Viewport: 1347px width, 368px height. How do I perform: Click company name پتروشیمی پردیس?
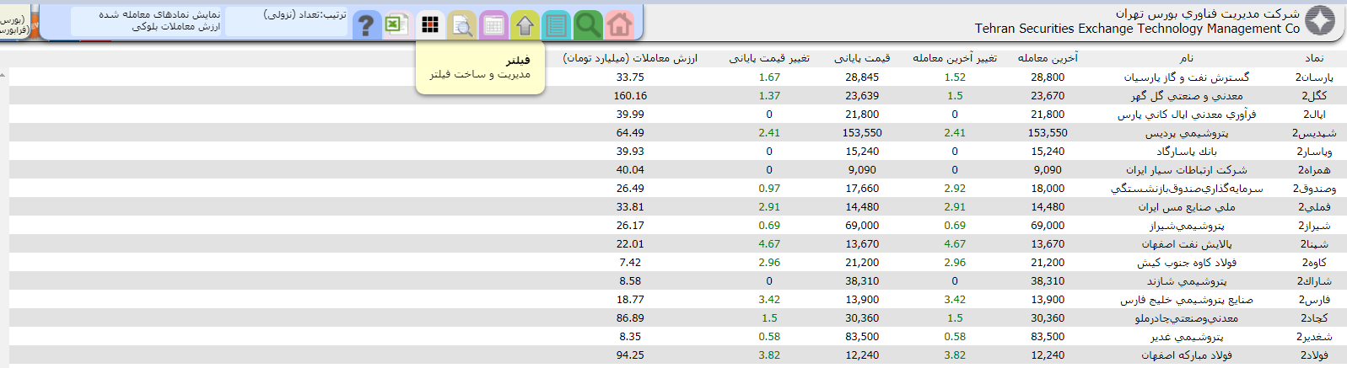[x=1187, y=132]
